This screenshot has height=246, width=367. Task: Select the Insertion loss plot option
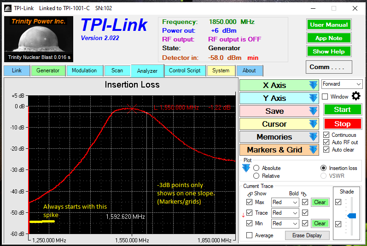tap(323, 168)
